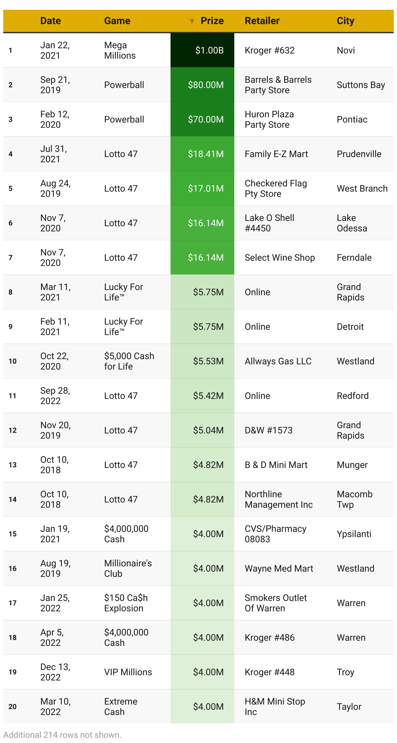Viewport: 397px width, 743px height.
Task: Sort table by Game column header
Action: [x=117, y=21]
